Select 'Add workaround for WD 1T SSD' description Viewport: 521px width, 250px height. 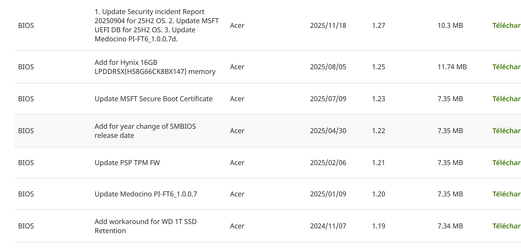click(x=145, y=226)
